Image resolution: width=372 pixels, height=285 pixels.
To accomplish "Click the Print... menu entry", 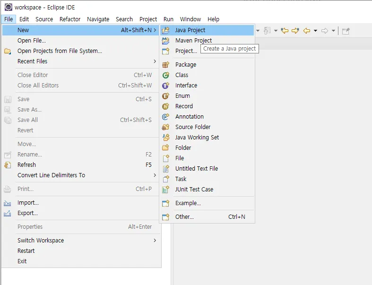I will [x=81, y=189].
